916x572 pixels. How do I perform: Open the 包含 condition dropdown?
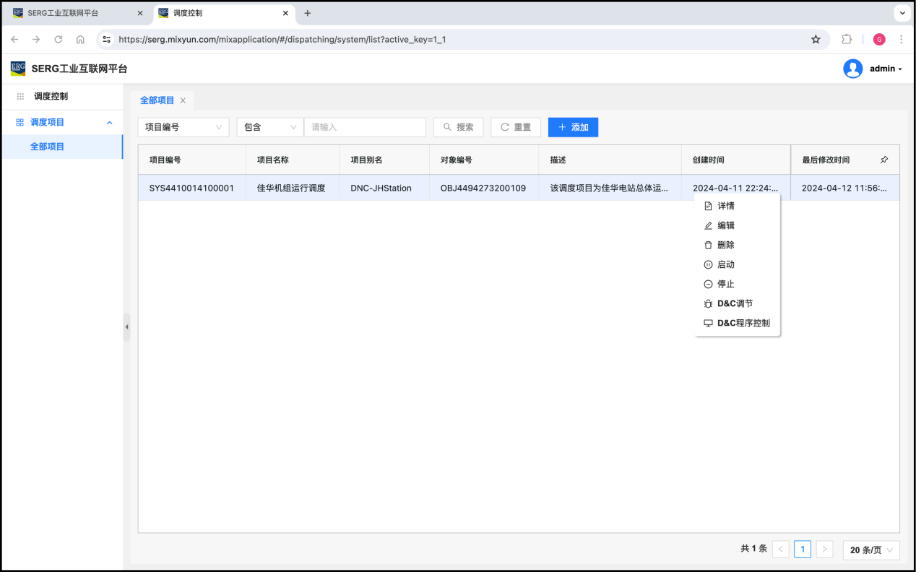pyautogui.click(x=270, y=127)
